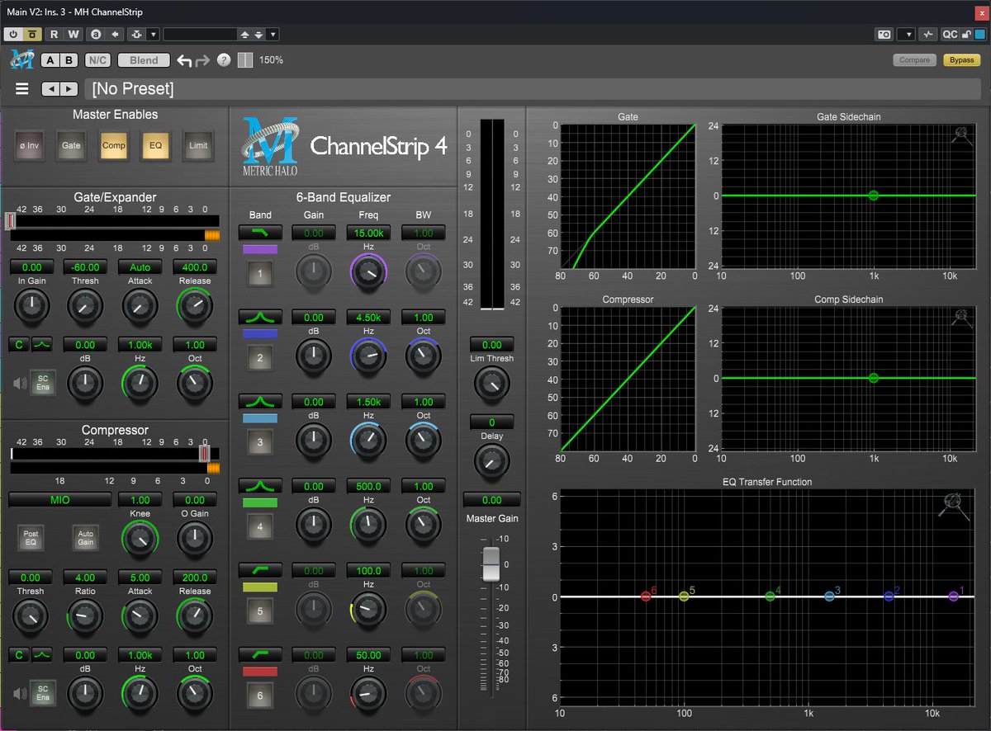Click the [No Preset] preset name bar

[531, 89]
